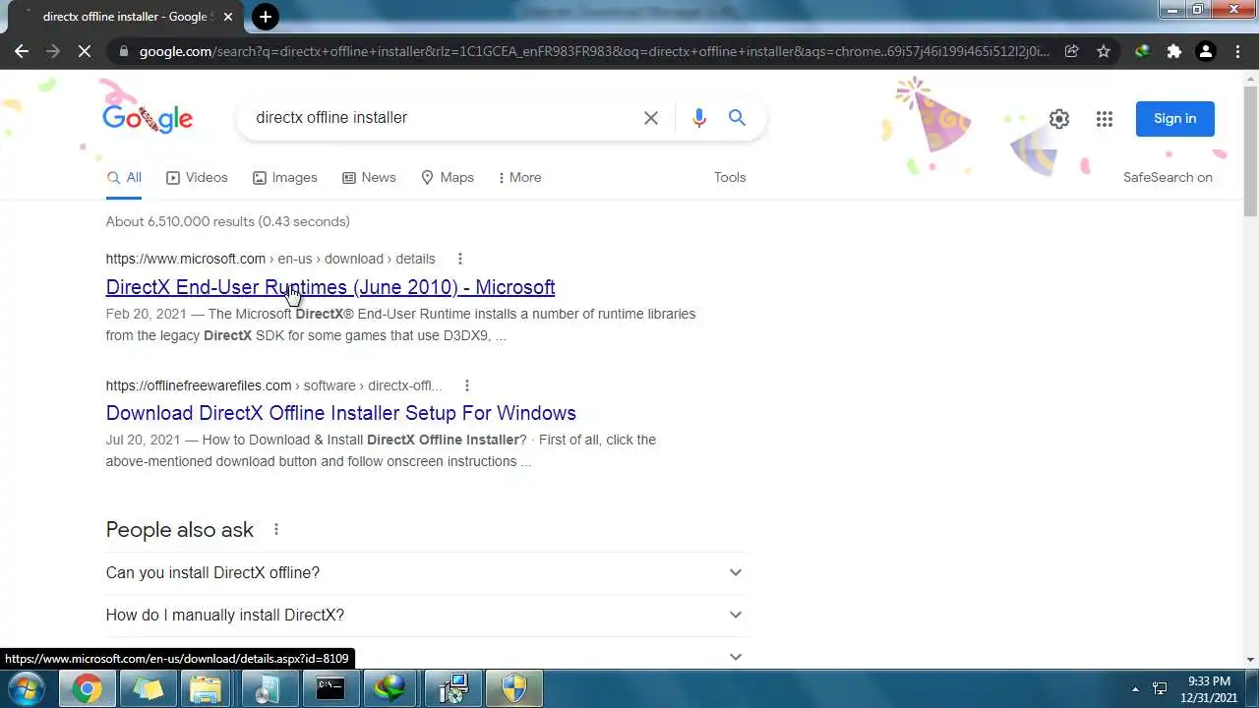The height and width of the screenshot is (708, 1259).
Task: Open options menu for microsoft.com result
Action: [459, 259]
